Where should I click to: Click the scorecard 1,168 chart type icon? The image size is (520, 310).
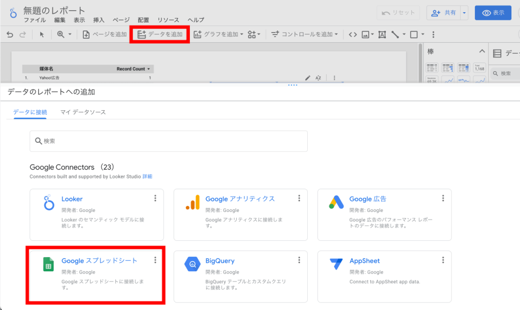(479, 68)
